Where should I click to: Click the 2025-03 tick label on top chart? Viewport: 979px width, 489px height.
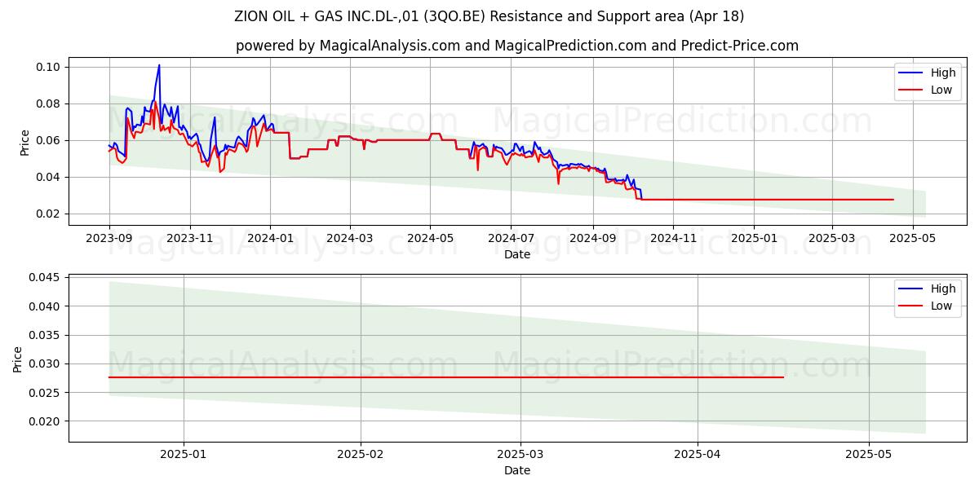tap(831, 237)
